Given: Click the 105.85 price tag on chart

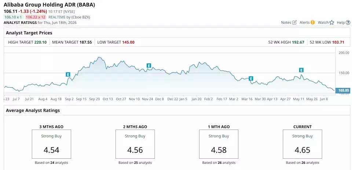Looking at the screenshot, I should [342, 91].
